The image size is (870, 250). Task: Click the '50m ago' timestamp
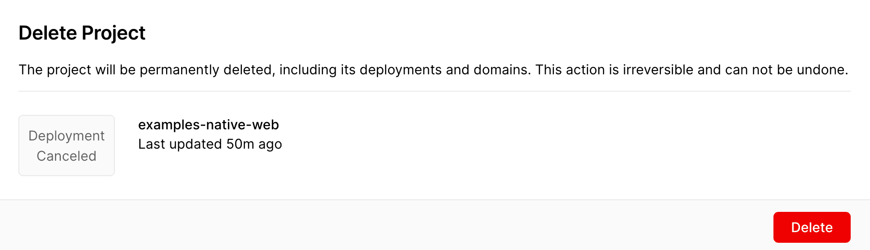(x=254, y=144)
